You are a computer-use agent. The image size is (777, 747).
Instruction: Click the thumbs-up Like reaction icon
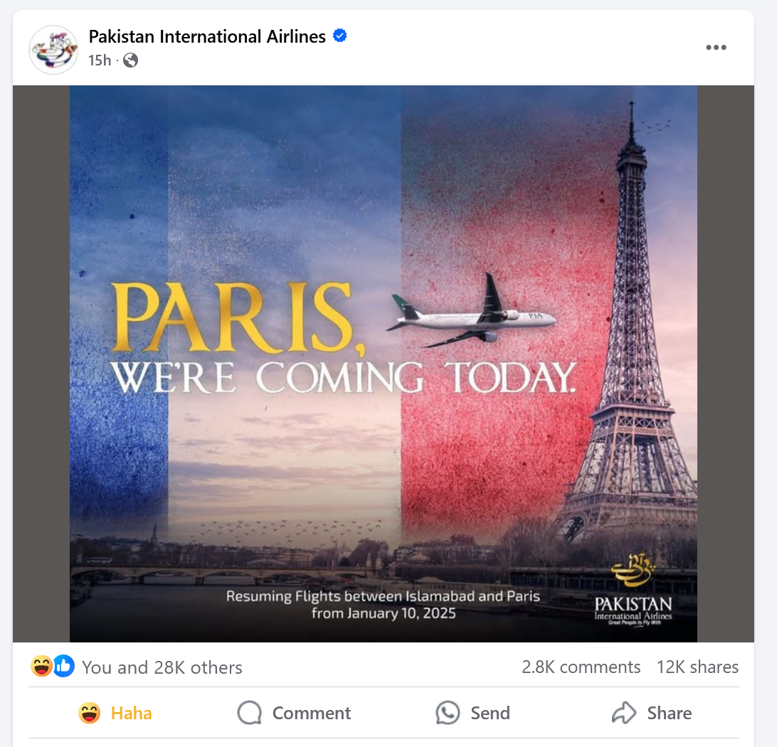tap(63, 666)
